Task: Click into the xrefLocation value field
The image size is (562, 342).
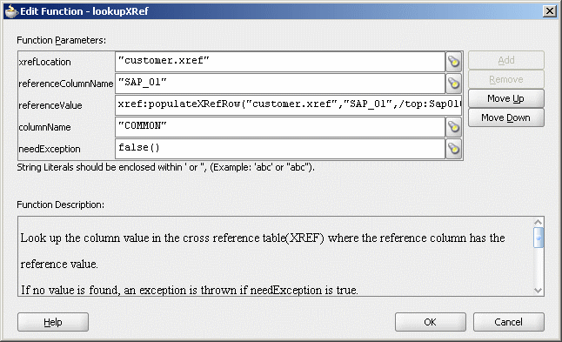Action: click(280, 62)
